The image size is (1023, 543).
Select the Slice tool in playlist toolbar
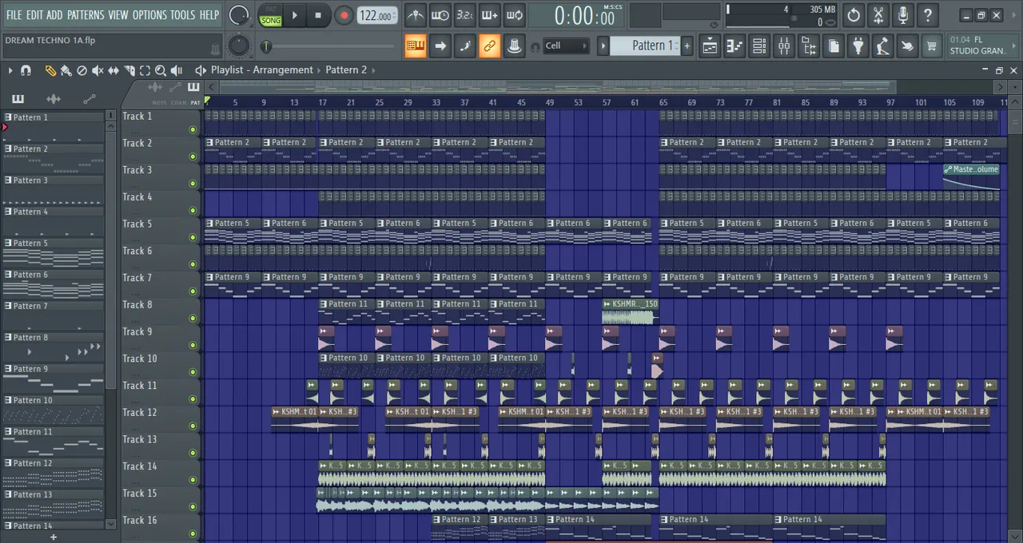[x=129, y=70]
